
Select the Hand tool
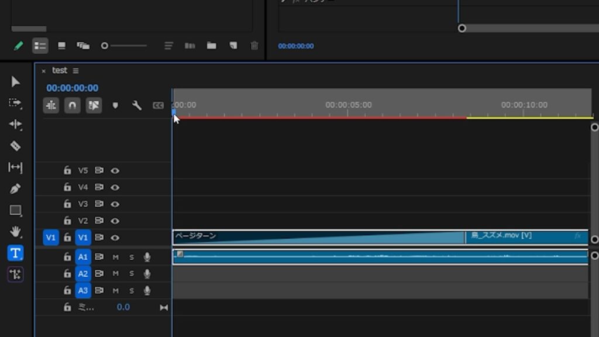coord(15,232)
